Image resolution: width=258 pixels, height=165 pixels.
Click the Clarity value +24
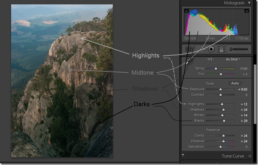(x=244, y=136)
